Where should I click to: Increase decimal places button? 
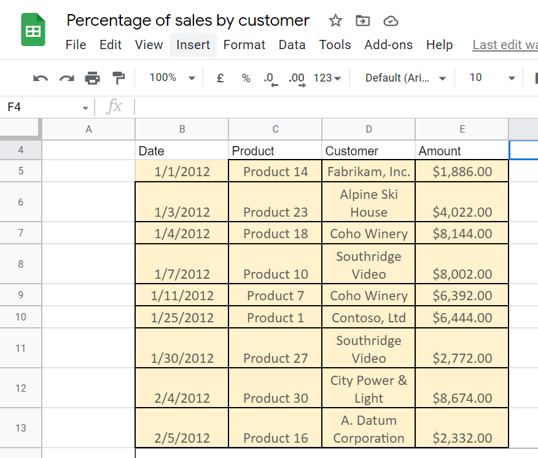pyautogui.click(x=297, y=78)
